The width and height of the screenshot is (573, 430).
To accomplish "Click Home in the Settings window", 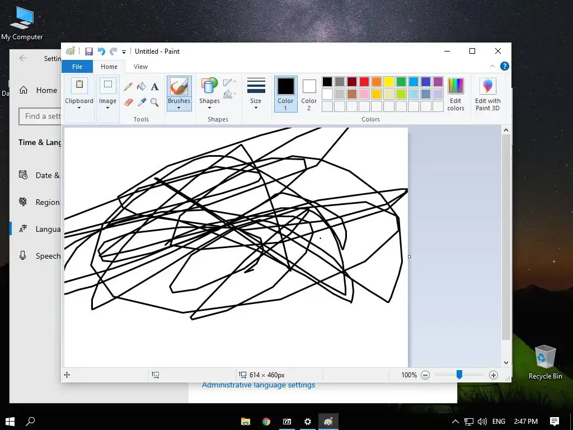I will pyautogui.click(x=39, y=90).
